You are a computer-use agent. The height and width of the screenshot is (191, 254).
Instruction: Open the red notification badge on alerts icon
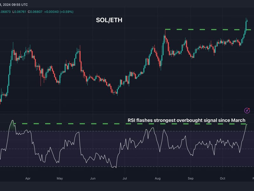point(249,109)
